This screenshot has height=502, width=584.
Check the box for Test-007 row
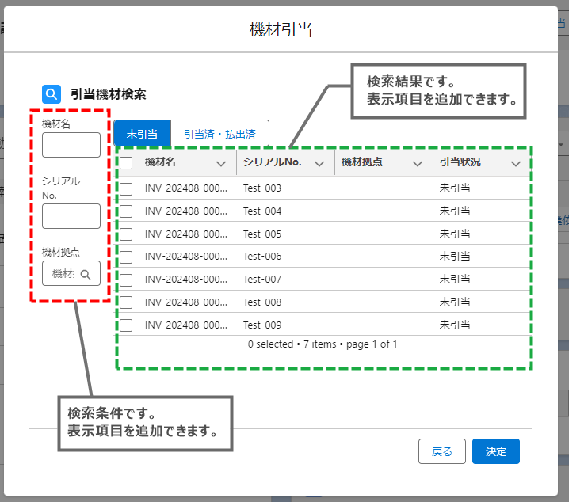(x=126, y=280)
